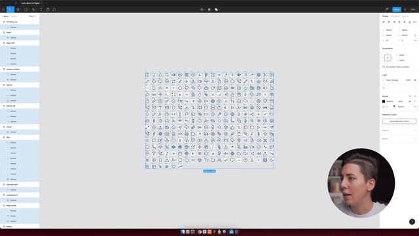Image resolution: width=419 pixels, height=236 pixels.
Task: Click the Share button
Action: pos(397,9)
